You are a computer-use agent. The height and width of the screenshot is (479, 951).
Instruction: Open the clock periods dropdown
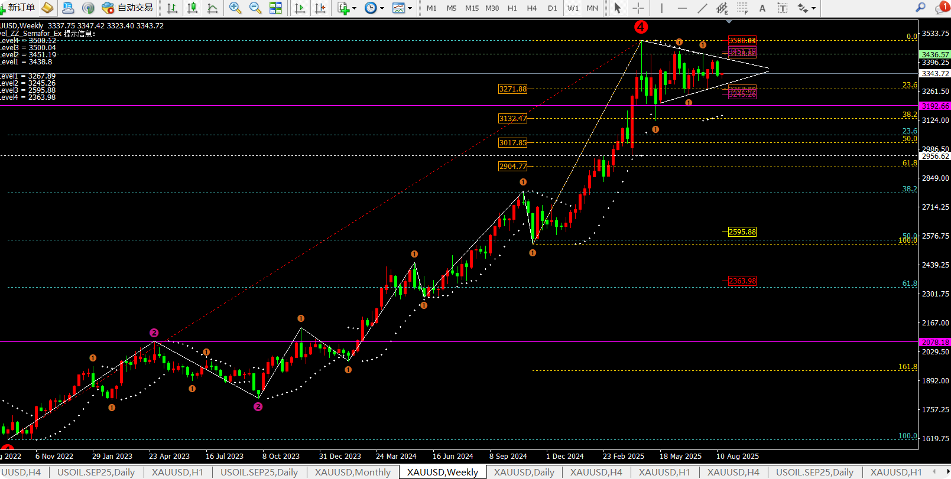(x=375, y=8)
